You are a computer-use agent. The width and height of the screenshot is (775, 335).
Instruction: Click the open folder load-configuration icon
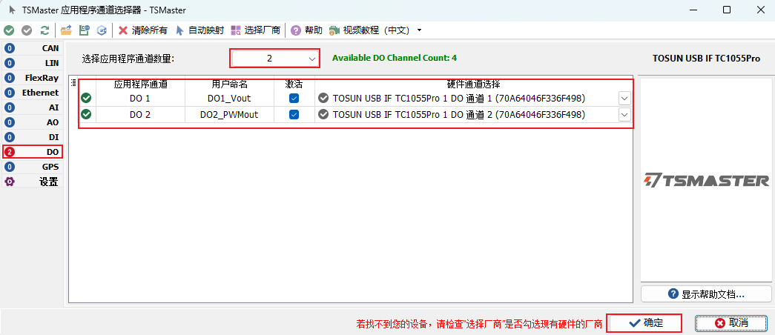[x=66, y=30]
